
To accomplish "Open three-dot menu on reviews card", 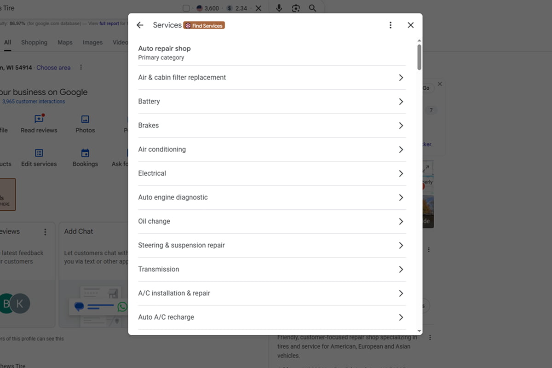I will pos(45,232).
